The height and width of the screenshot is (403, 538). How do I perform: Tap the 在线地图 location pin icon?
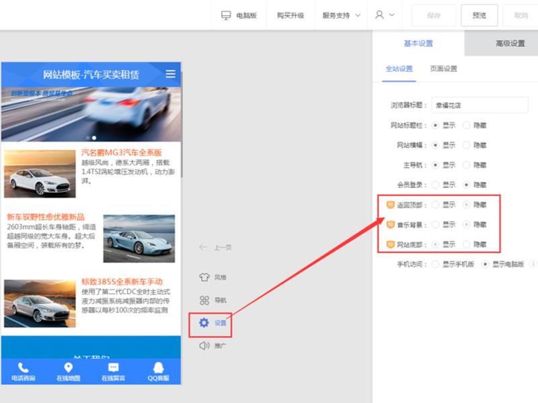[x=69, y=367]
